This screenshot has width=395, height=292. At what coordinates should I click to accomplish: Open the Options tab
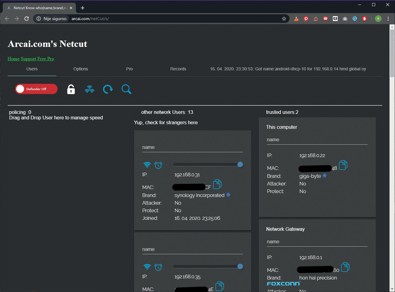81,69
